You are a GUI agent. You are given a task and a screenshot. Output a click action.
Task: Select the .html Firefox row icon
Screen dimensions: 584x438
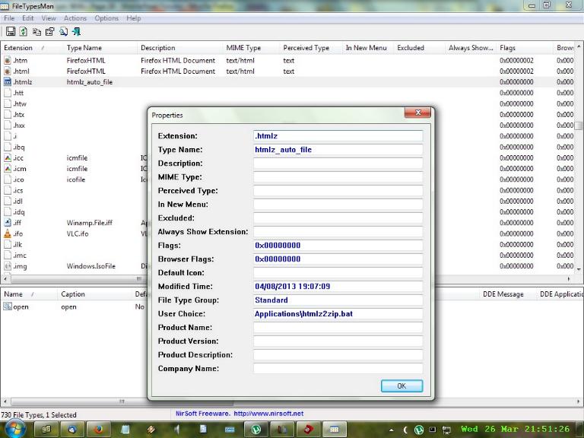click(8, 71)
